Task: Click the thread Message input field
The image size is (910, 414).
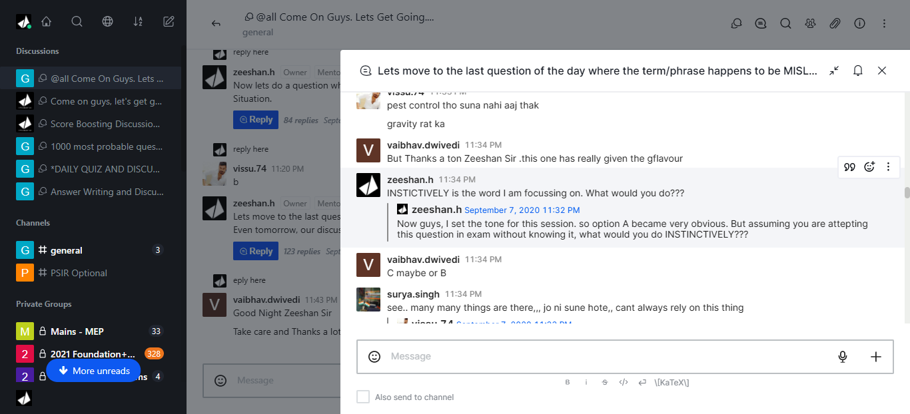Action: pyautogui.click(x=600, y=357)
